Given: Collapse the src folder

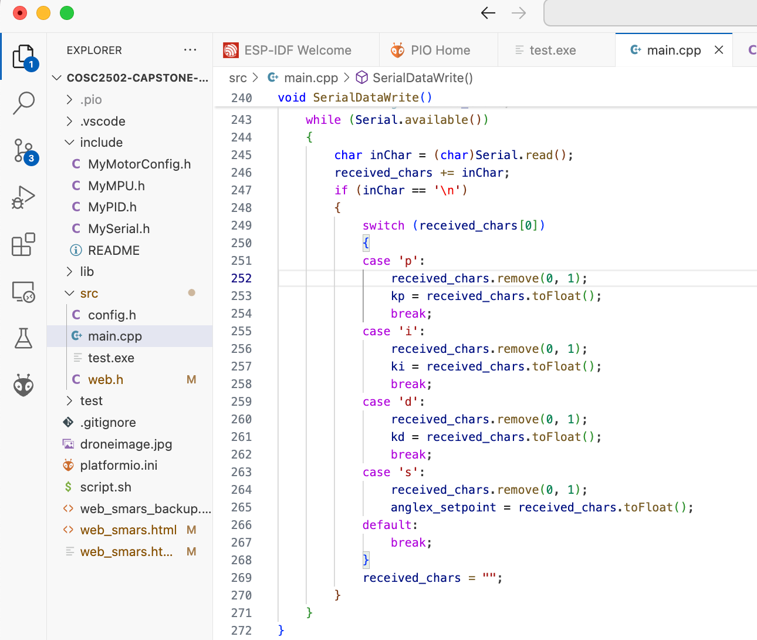Looking at the screenshot, I should 89,294.
